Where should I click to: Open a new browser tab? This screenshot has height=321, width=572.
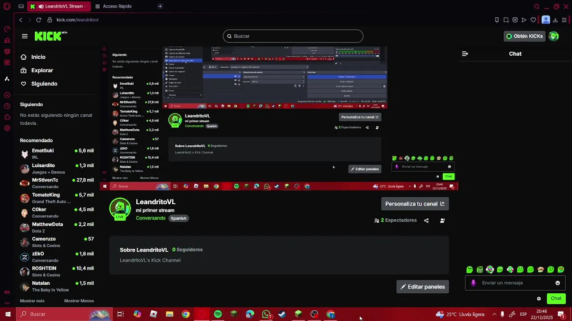(x=160, y=6)
